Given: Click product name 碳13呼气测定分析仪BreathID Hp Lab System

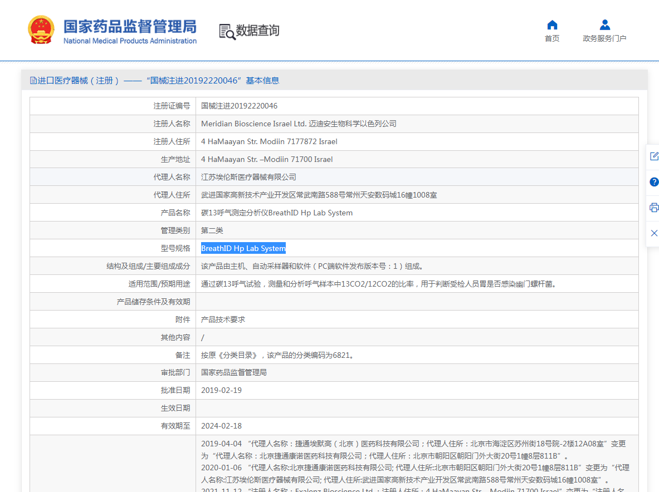Looking at the screenshot, I should (x=276, y=213).
